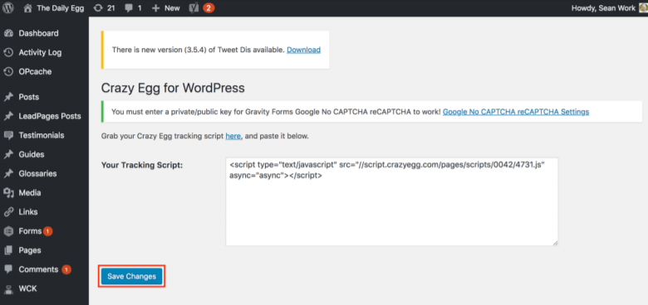Open the Yoast SEO icon in admin bar
648x305 pixels.
194,7
